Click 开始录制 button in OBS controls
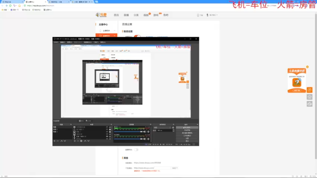Image resolution: width=317 pixels, height=178 pixels. point(187,131)
